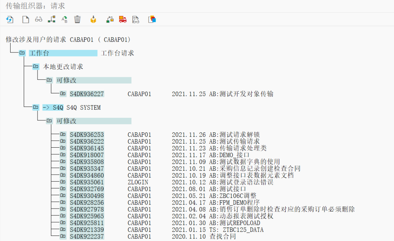This screenshot has width=394, height=241.
Task: Select request number S4DK934860
Action: click(x=87, y=175)
